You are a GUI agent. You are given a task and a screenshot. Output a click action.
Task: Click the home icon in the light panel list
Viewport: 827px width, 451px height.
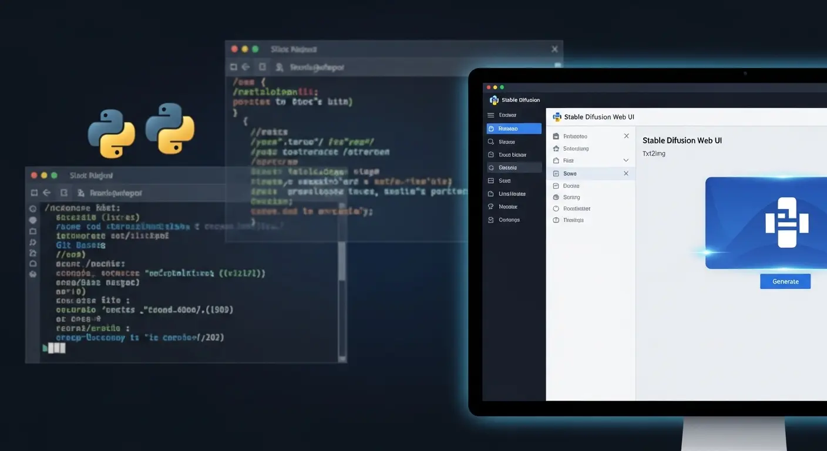(556, 149)
